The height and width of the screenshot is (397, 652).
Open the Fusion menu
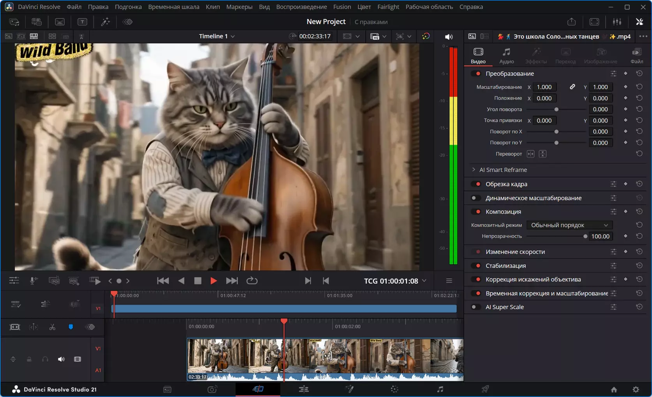click(x=342, y=7)
